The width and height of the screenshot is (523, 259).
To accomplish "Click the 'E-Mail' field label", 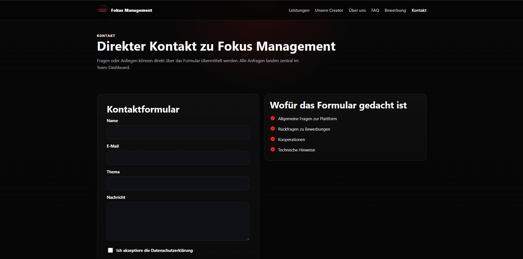I will pyautogui.click(x=113, y=146).
